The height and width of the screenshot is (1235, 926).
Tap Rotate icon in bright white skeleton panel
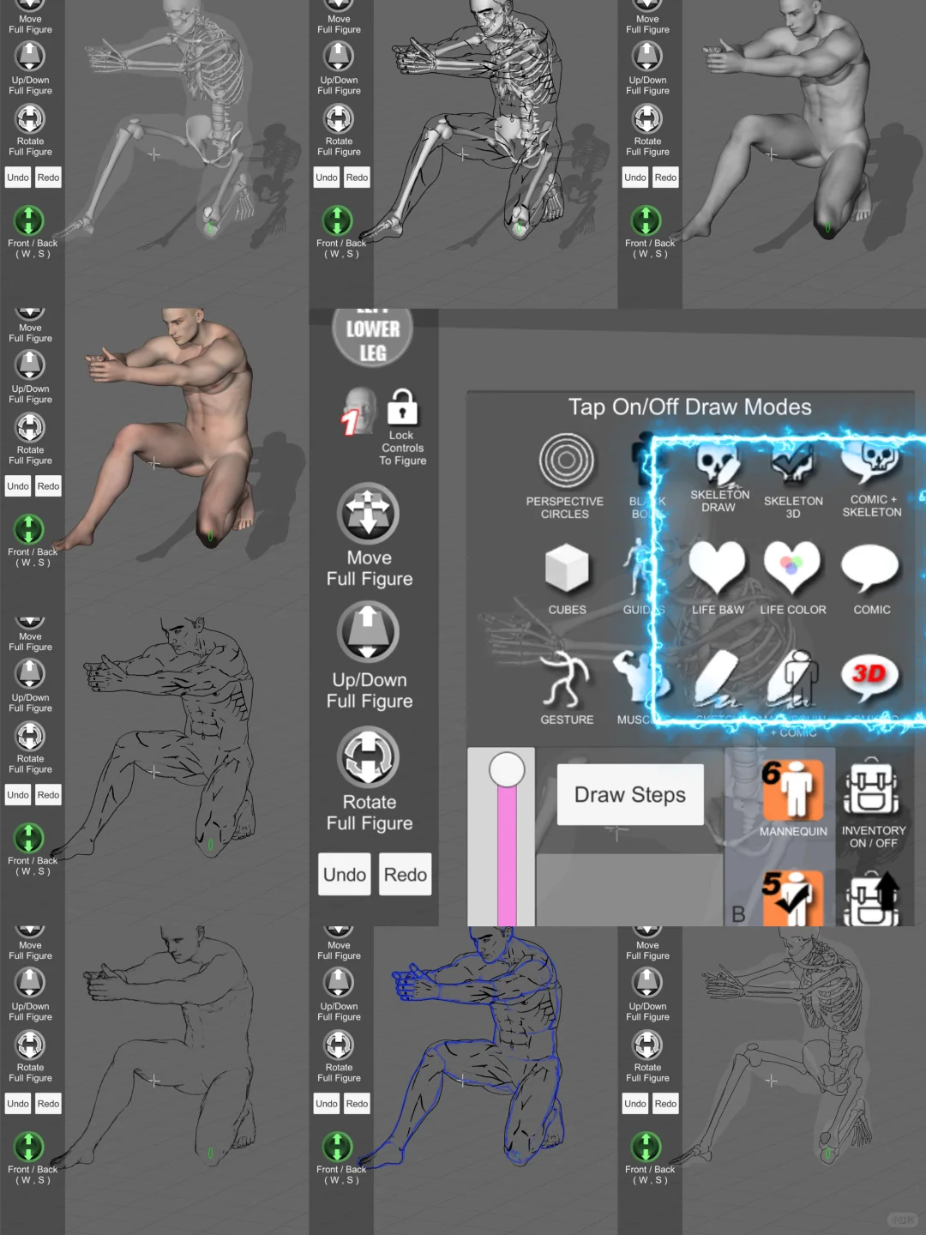(x=338, y=117)
